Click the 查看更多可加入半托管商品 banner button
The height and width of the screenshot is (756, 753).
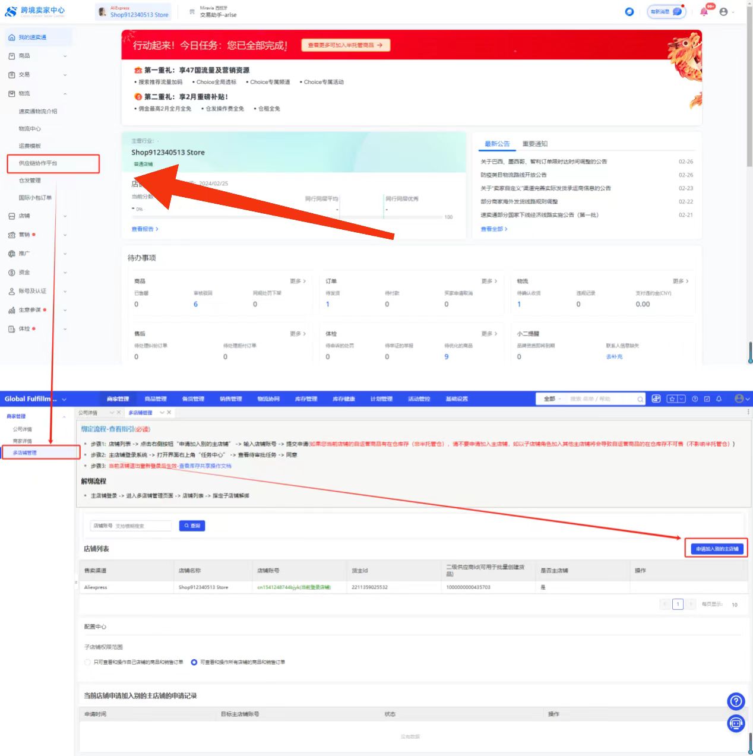pyautogui.click(x=346, y=45)
